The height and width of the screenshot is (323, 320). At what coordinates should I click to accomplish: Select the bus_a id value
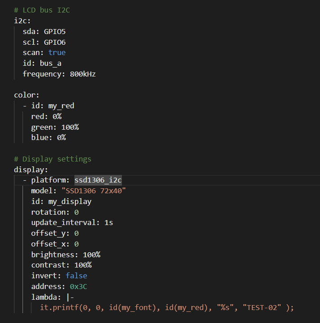[50, 64]
